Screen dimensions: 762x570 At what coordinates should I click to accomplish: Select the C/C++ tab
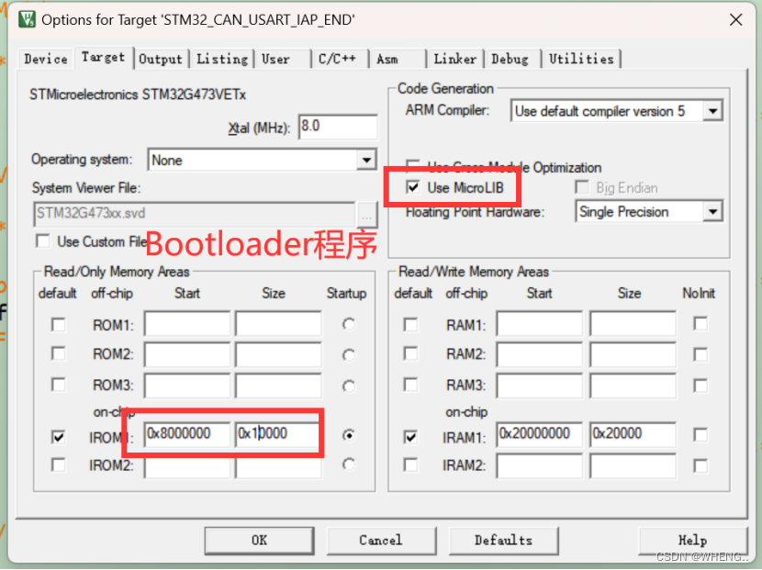338,58
